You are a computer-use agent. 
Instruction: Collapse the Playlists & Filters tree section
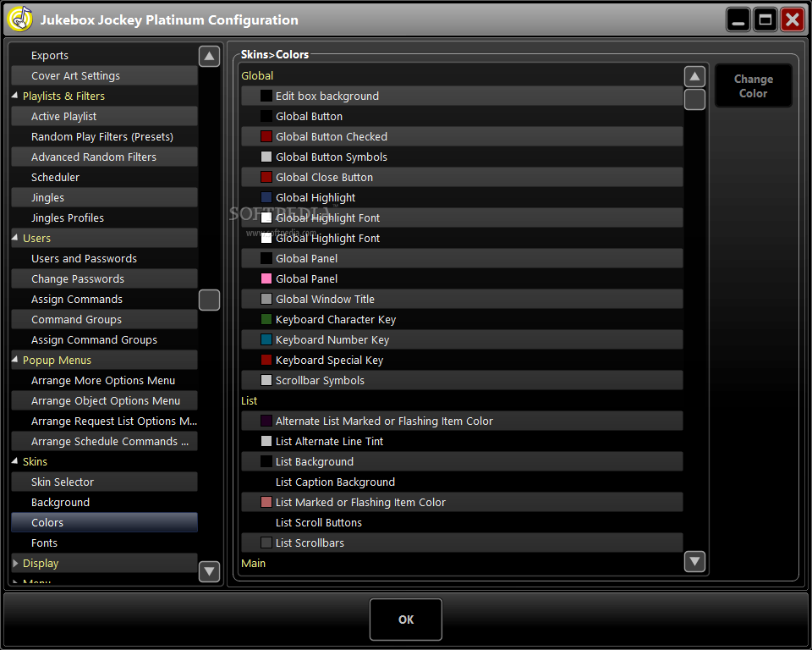click(x=15, y=96)
